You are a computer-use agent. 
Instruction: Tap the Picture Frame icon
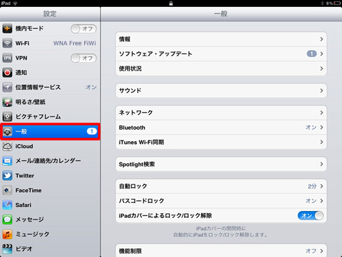coord(8,117)
